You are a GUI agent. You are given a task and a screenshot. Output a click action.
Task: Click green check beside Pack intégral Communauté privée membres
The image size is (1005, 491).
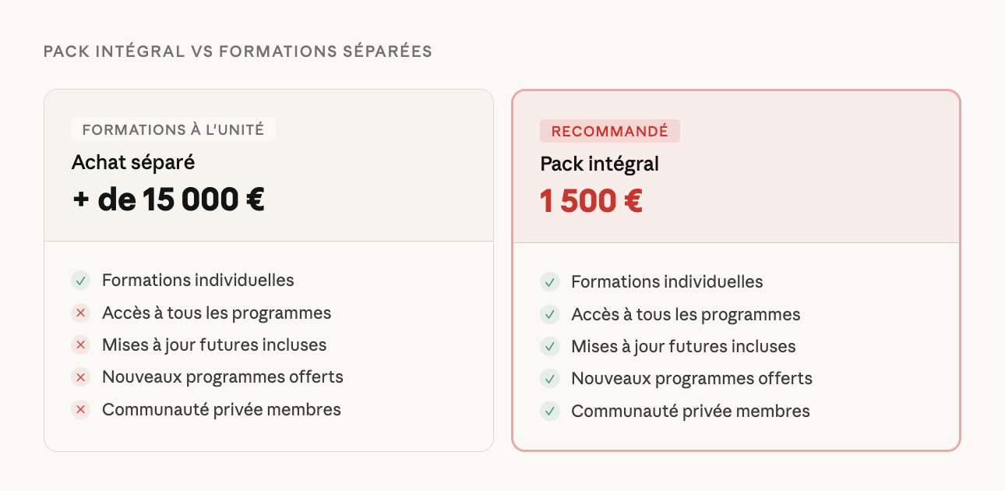tap(550, 412)
